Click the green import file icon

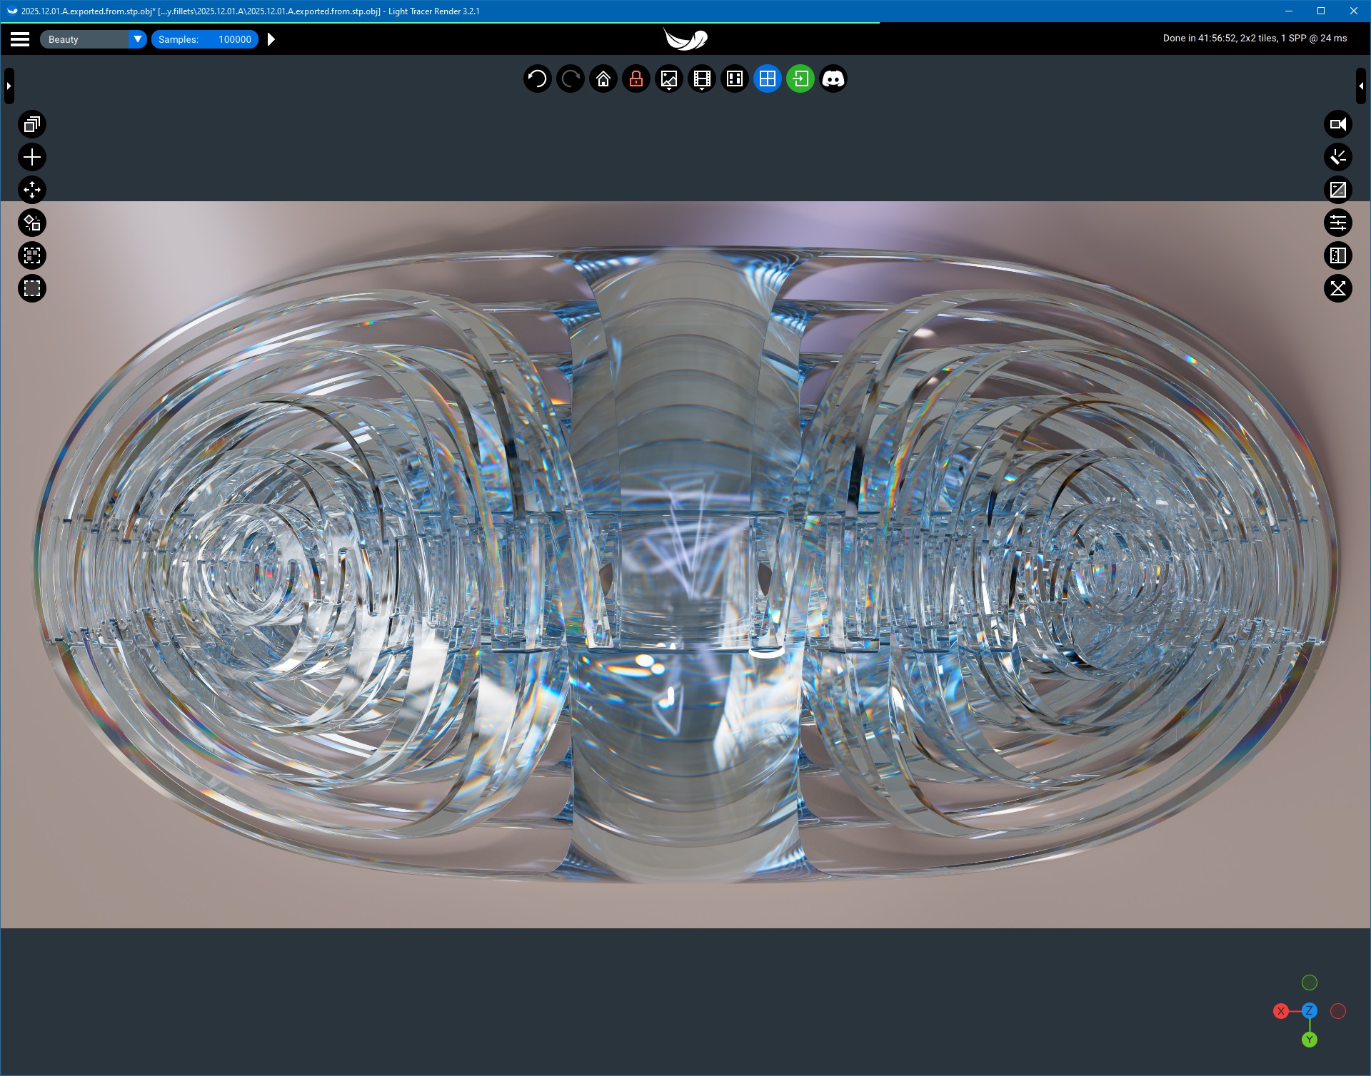tap(800, 78)
